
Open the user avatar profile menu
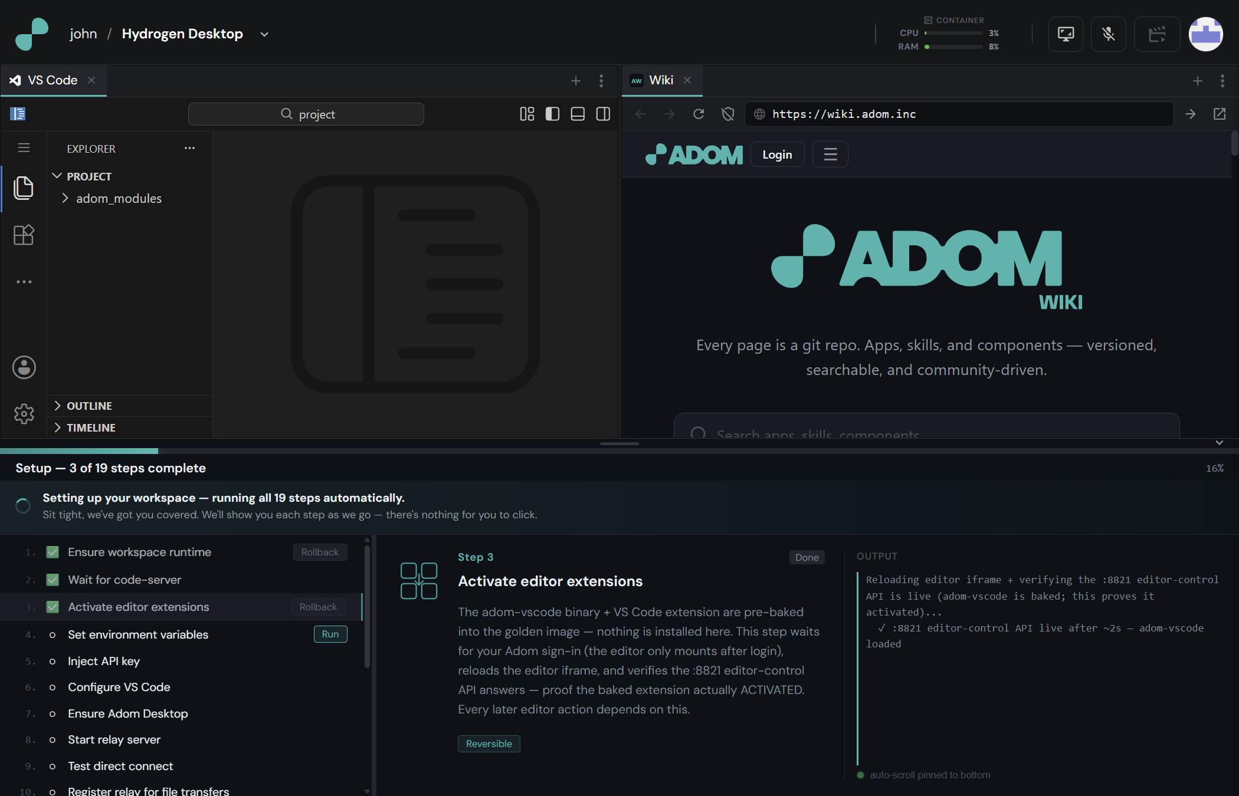(x=1205, y=34)
